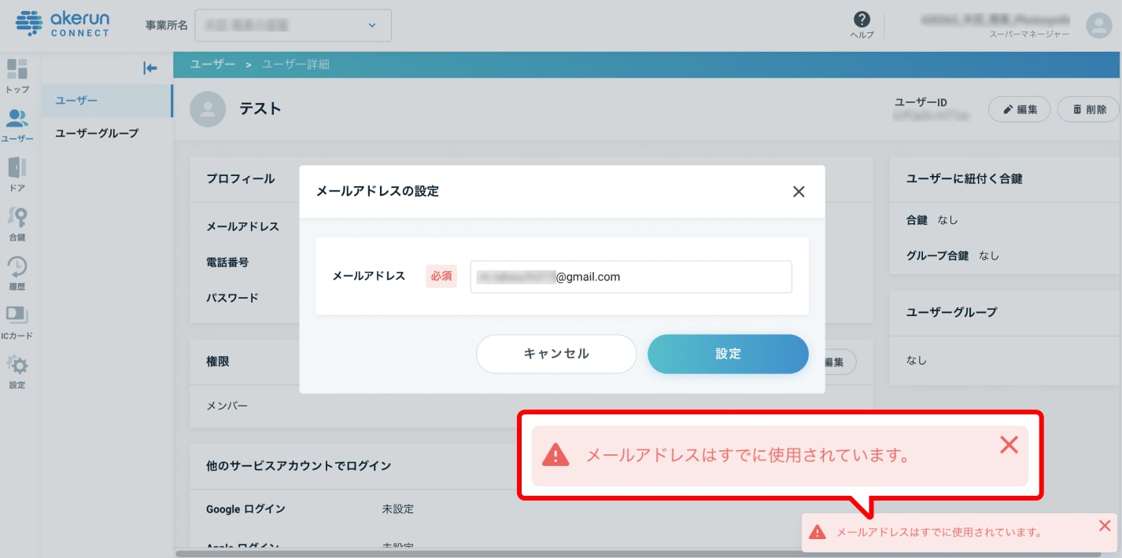Click the horizontal scrollbar at bottom
The image size is (1122, 558).
(637, 554)
